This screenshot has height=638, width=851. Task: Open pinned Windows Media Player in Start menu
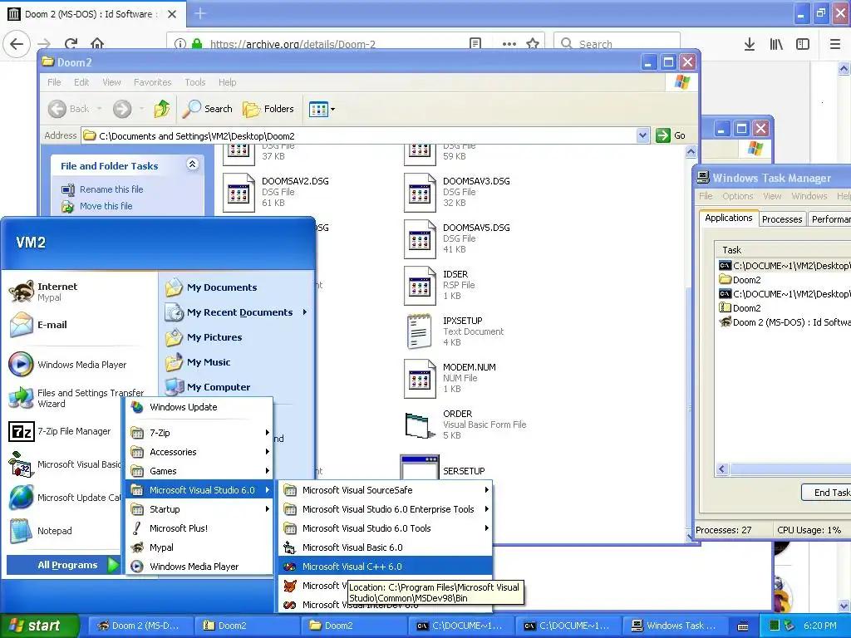tap(79, 365)
